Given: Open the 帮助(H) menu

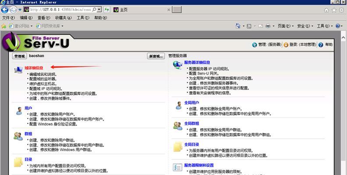Looking at the screenshot, I should click(100, 17).
